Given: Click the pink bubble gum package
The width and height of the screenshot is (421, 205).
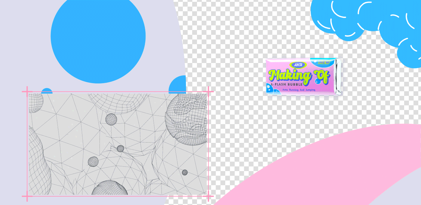Looking at the screenshot, I should [304, 77].
